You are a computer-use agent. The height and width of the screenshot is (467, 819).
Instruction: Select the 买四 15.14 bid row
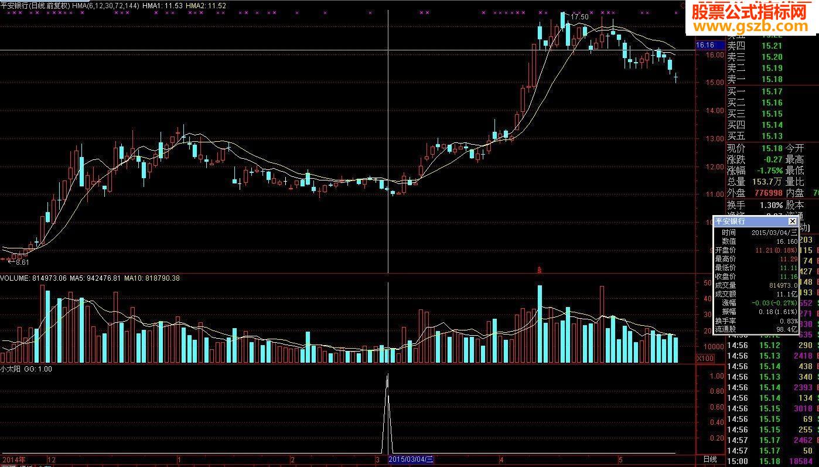(756, 125)
